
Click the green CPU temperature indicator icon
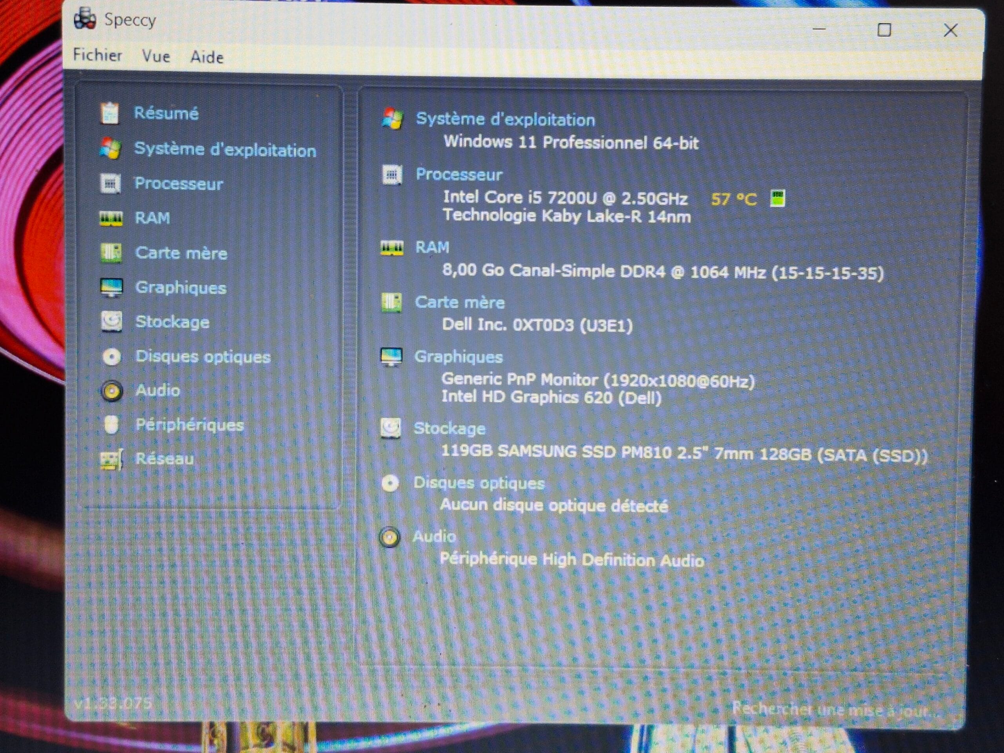click(778, 198)
